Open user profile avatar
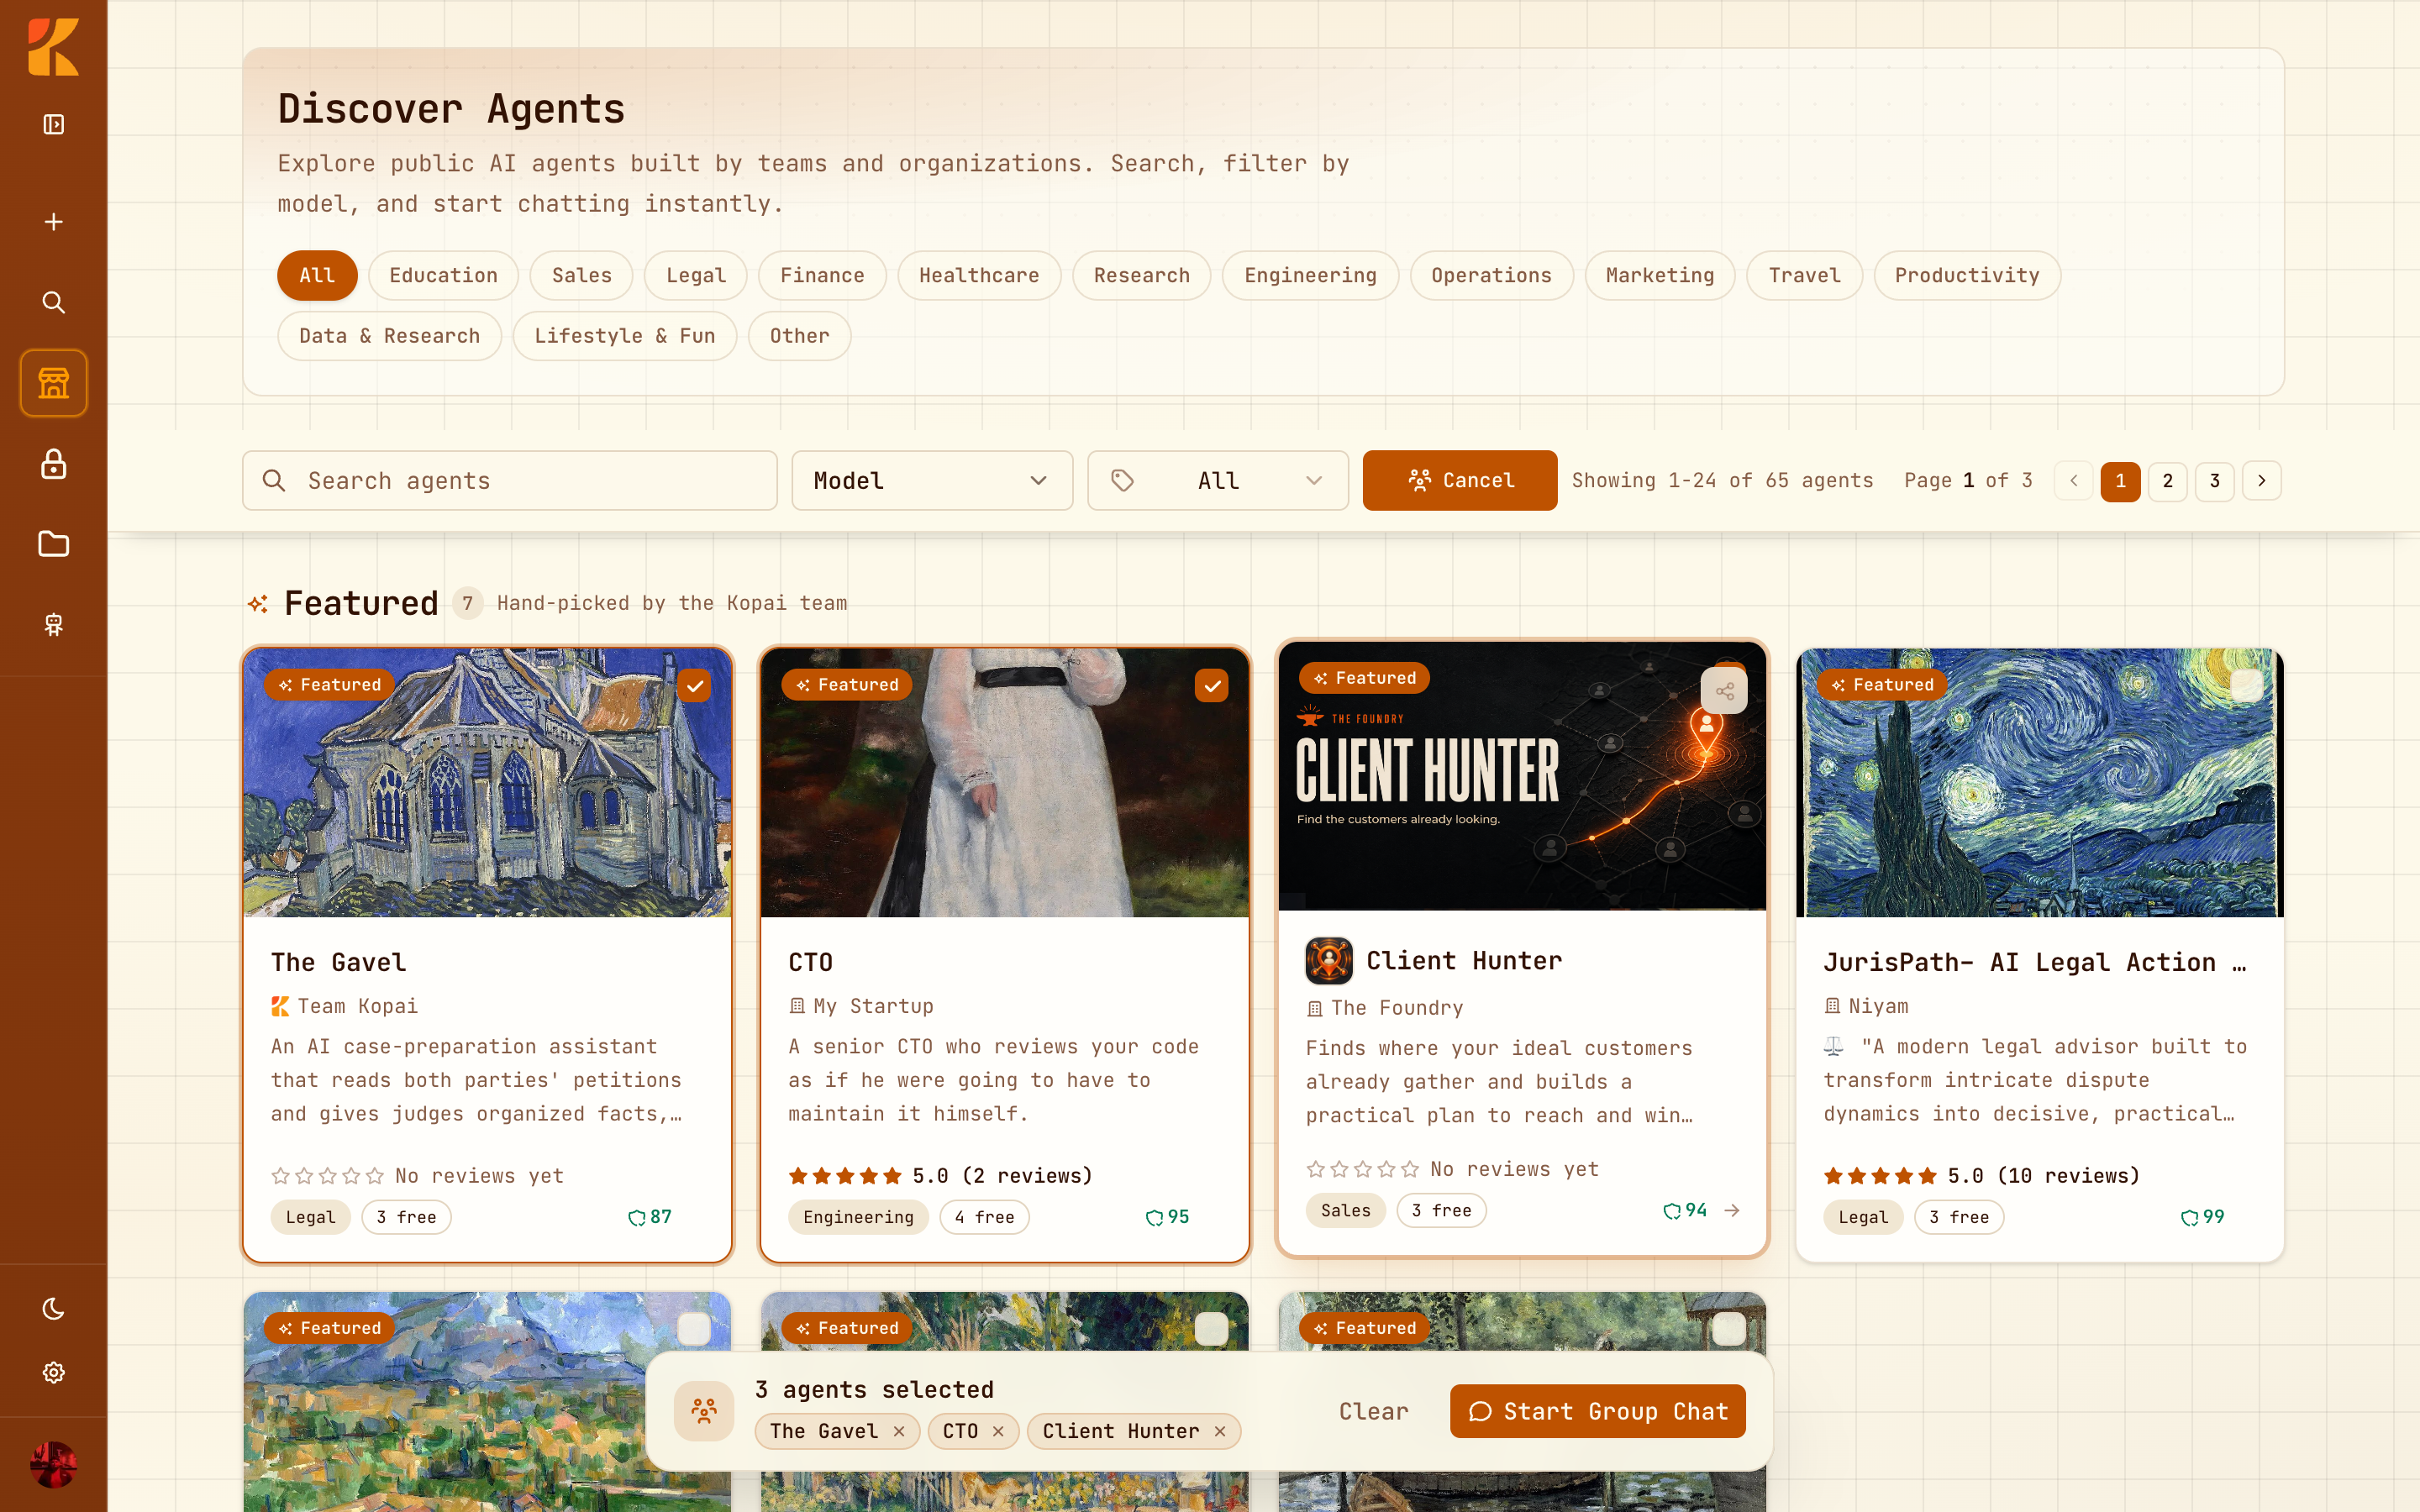 53,1464
